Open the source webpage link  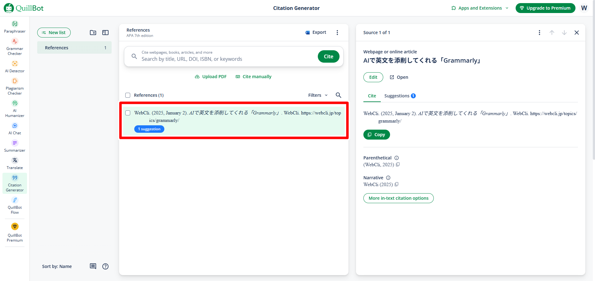(399, 77)
